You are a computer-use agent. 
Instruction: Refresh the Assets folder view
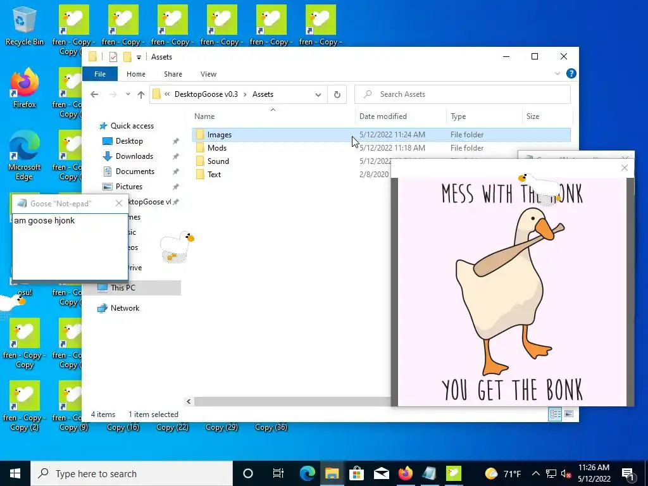(x=337, y=94)
